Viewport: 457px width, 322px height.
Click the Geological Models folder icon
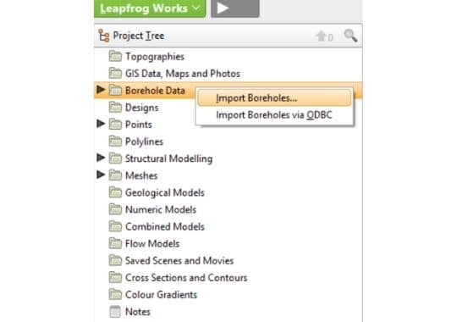115,192
